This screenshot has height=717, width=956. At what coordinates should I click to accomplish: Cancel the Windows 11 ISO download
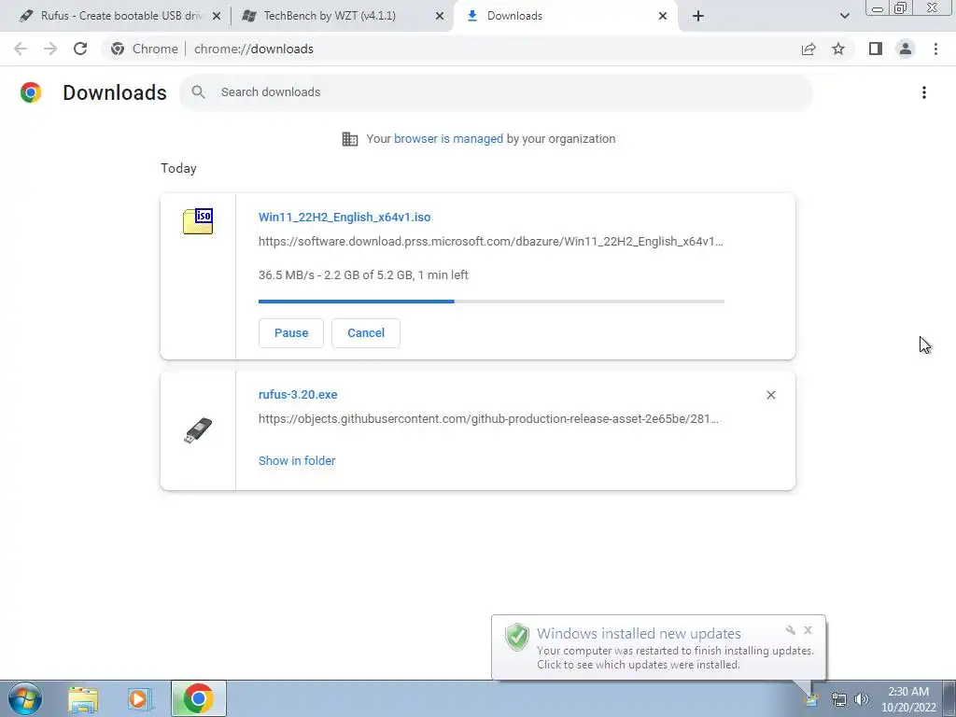[366, 333]
